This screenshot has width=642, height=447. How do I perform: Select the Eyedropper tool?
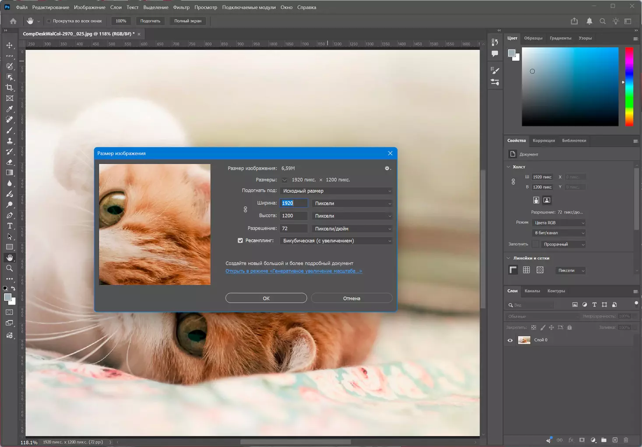coord(10,109)
